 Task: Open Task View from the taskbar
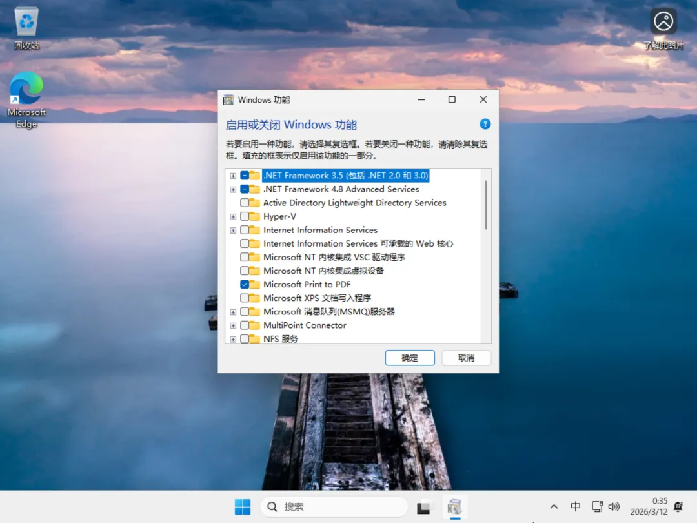[423, 507]
